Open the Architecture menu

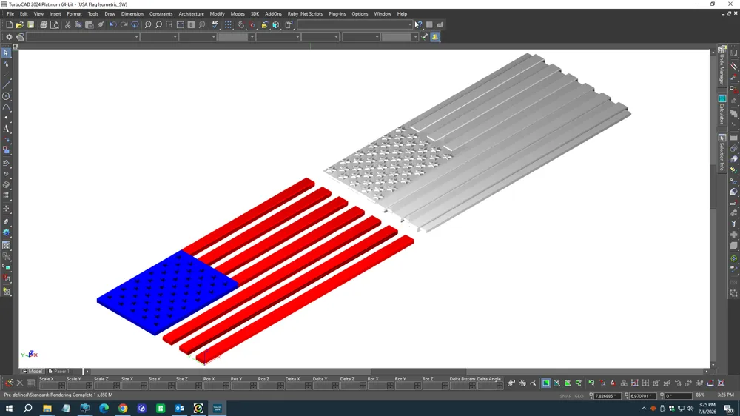point(191,13)
